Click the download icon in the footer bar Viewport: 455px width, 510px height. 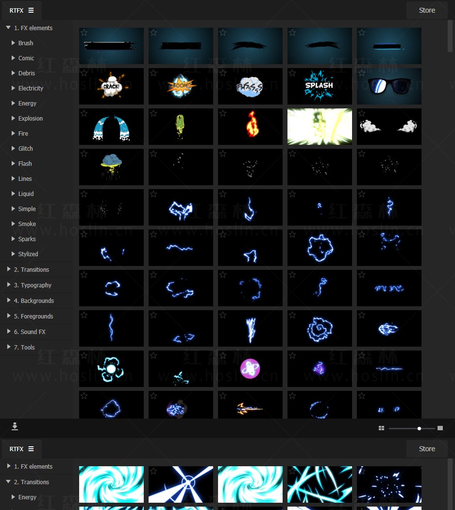15,426
